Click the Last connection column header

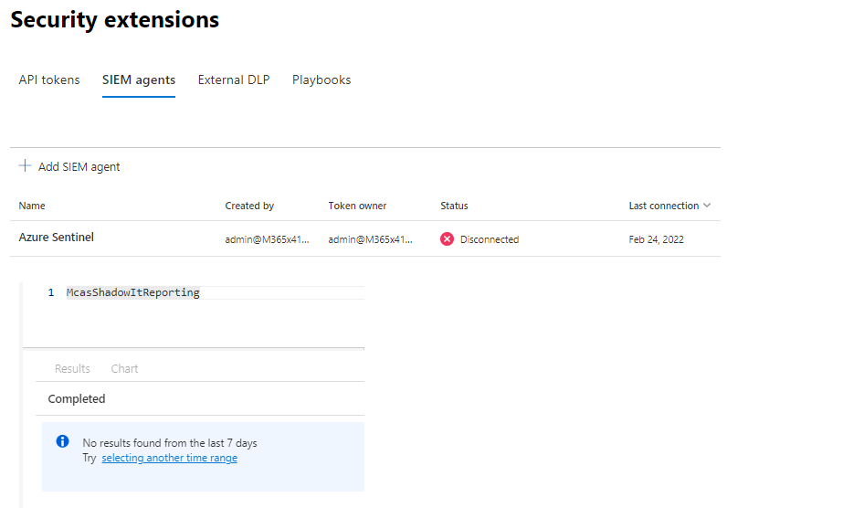coord(663,206)
